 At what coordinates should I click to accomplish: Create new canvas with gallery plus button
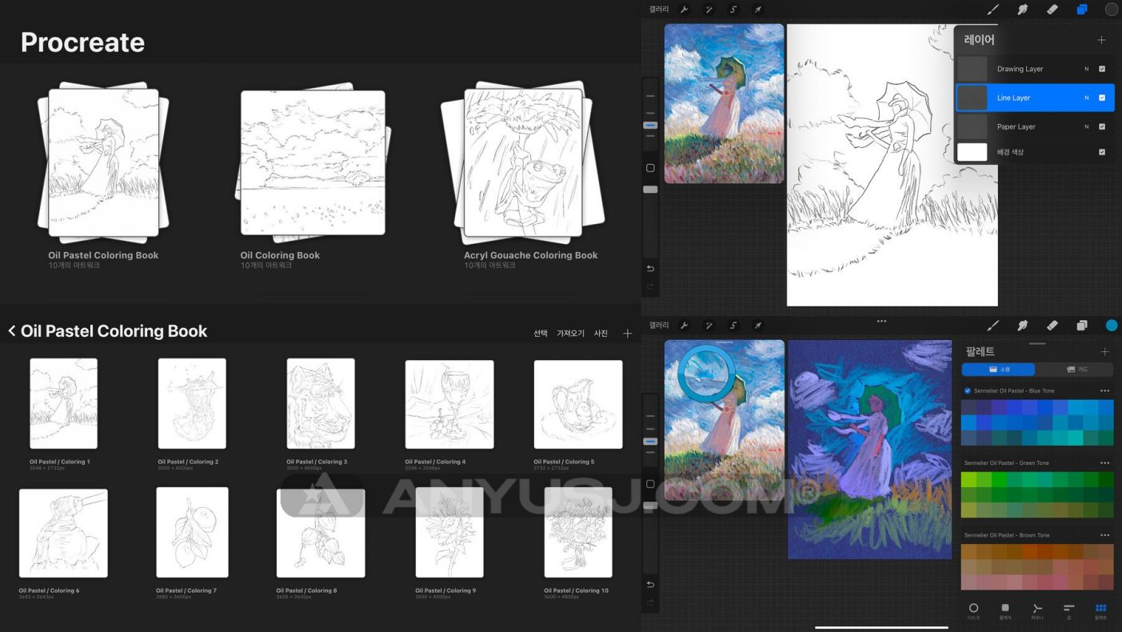(627, 334)
